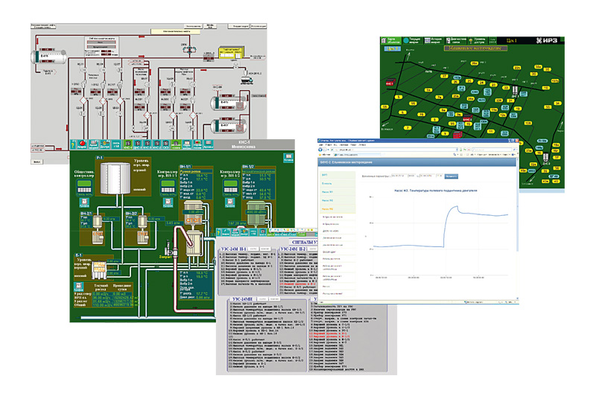Open График icon above Текущий расход table
Viewport: 596px width, 399px height.
(x=78, y=287)
